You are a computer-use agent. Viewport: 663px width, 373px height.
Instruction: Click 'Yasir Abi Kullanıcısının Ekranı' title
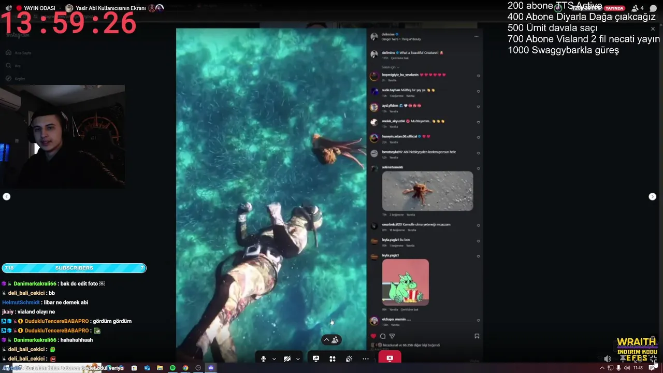tap(111, 8)
